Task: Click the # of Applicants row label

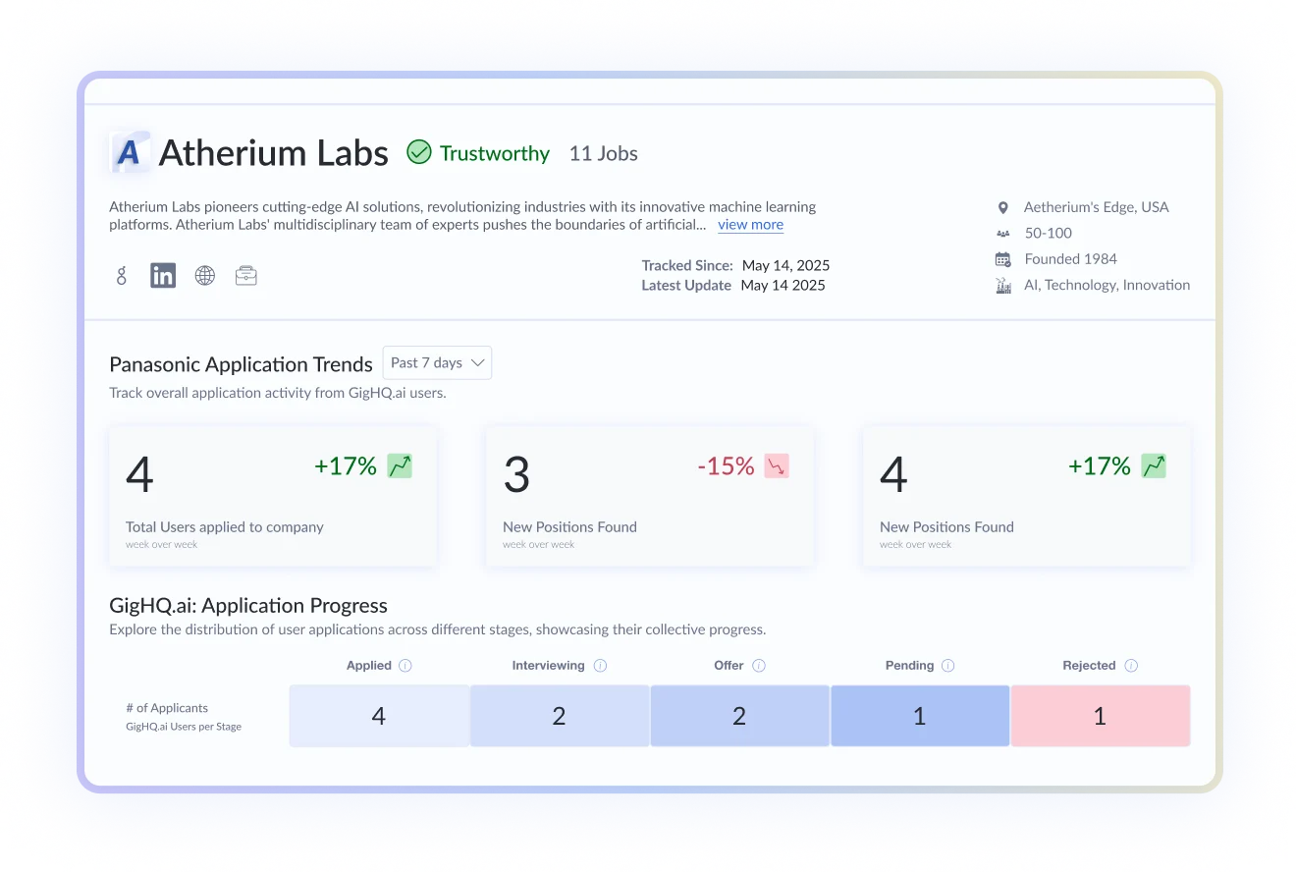Action: click(x=167, y=708)
